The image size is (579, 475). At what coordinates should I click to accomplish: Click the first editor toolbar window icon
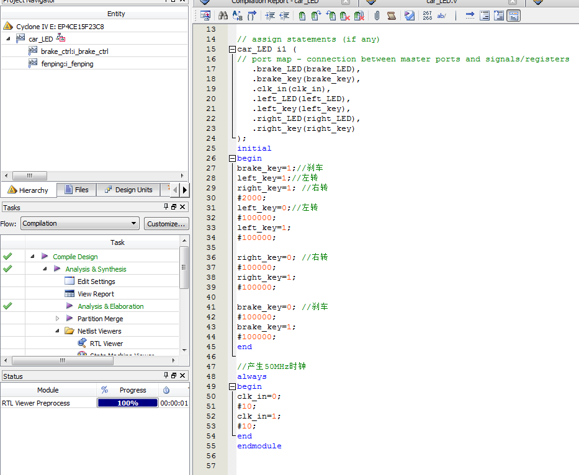click(205, 16)
